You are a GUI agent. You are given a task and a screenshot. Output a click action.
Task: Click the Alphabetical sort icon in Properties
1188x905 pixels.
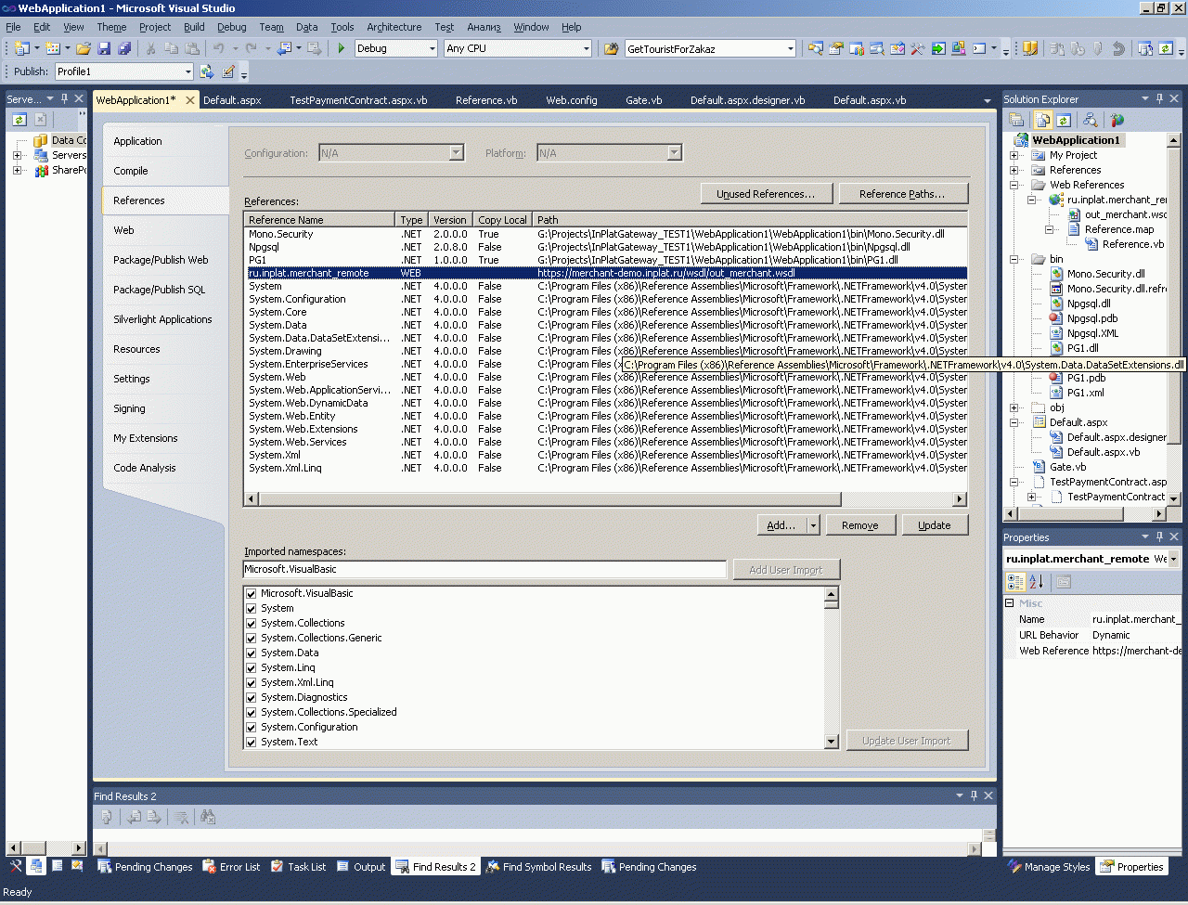[x=1037, y=582]
